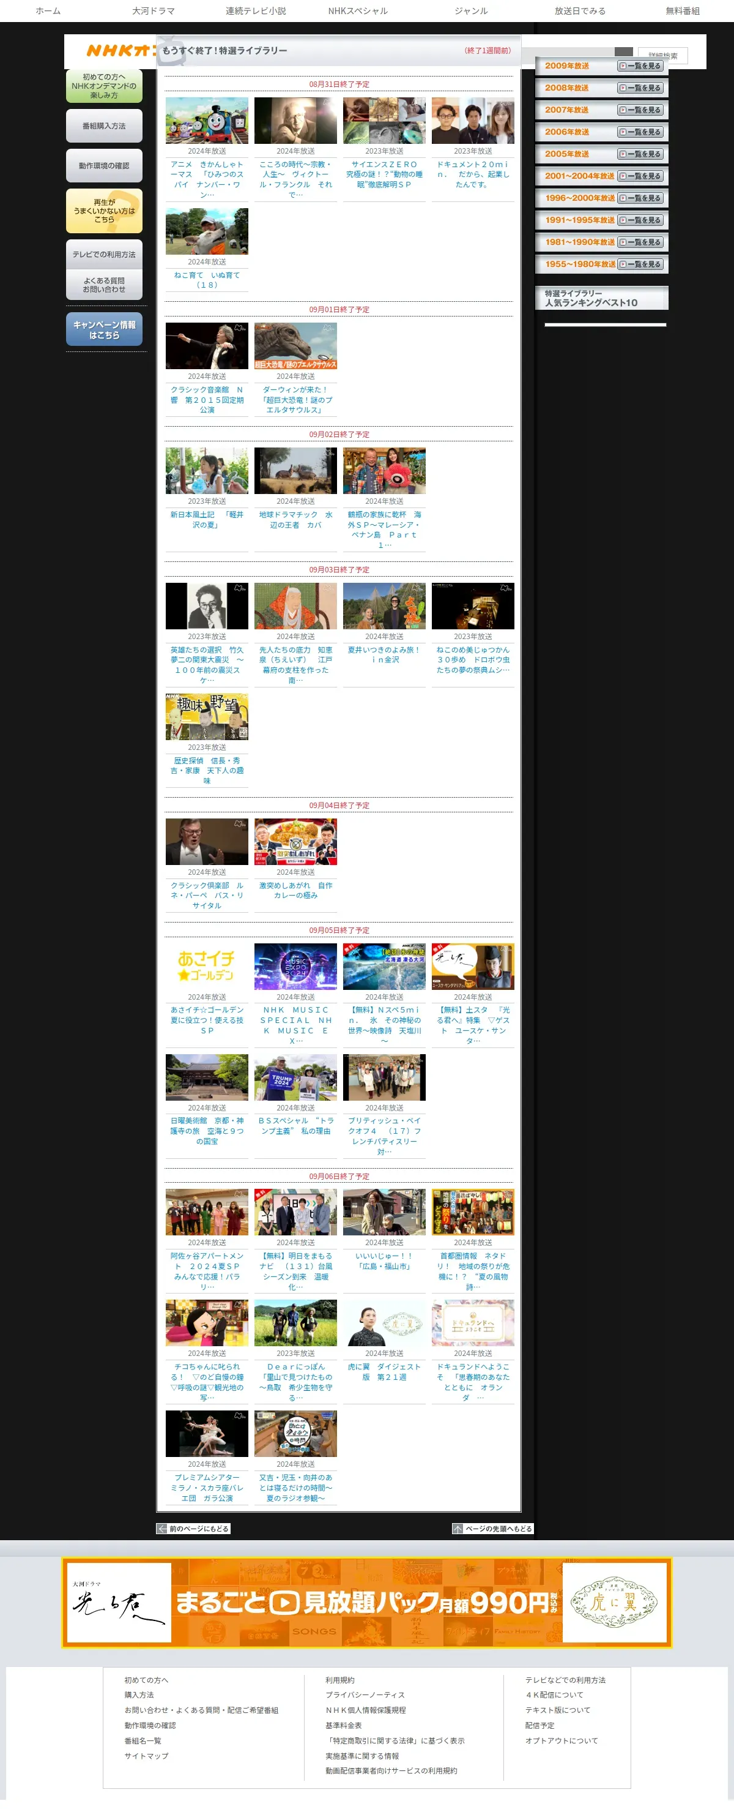The width and height of the screenshot is (734, 1809).
Task: Open 激突めしあがれ カレーの極み thumbnail
Action: (295, 841)
